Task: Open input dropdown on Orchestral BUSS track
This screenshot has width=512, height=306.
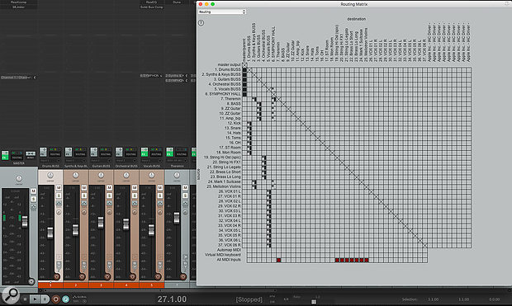Action: pos(126,161)
